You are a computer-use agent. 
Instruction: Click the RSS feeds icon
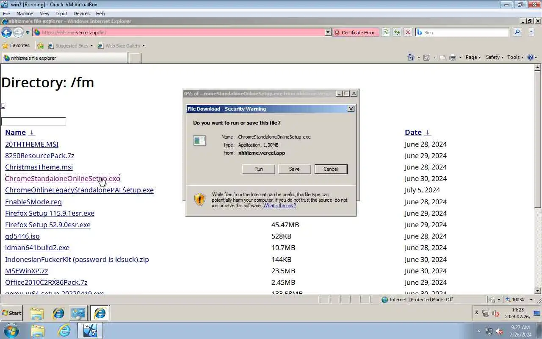click(426, 57)
